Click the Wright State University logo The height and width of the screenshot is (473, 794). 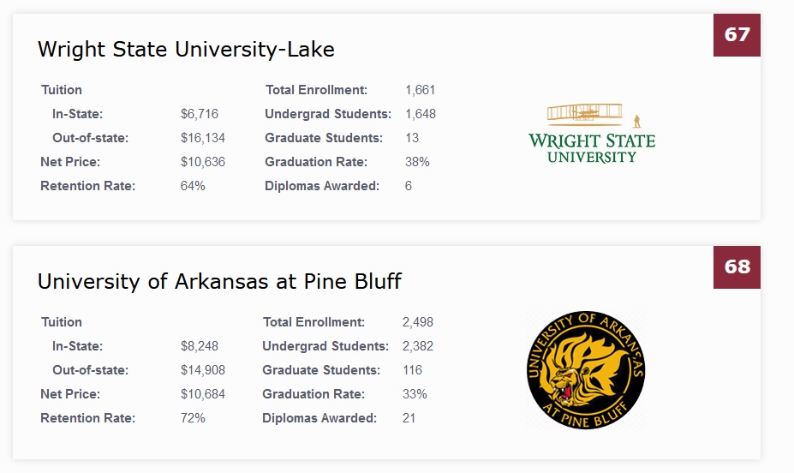pos(592,134)
